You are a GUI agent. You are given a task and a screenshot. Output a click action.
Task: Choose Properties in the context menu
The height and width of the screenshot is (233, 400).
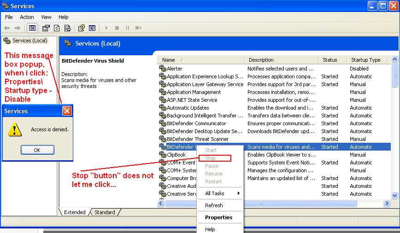pyautogui.click(x=218, y=217)
